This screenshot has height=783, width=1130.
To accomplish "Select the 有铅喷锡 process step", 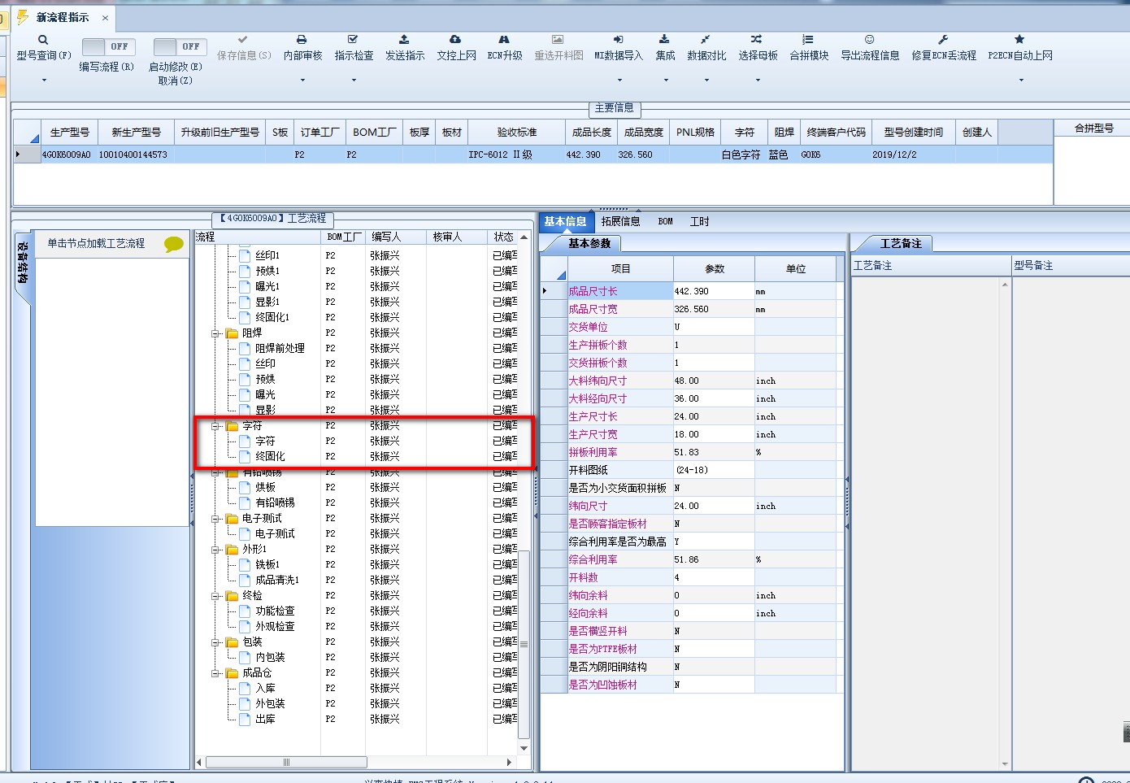I will 275,502.
